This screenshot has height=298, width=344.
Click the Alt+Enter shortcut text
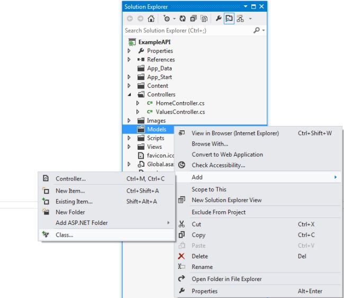click(x=310, y=291)
